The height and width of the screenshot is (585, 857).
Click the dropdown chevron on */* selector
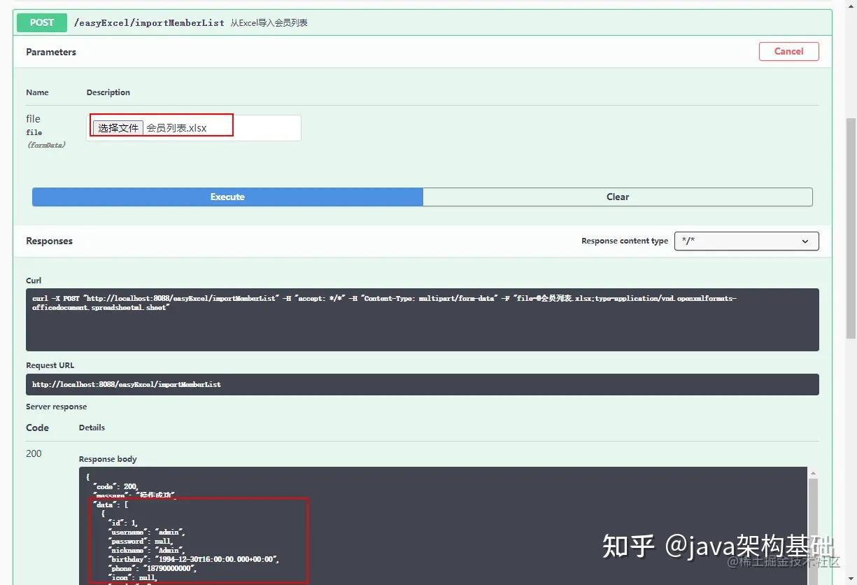click(x=805, y=241)
